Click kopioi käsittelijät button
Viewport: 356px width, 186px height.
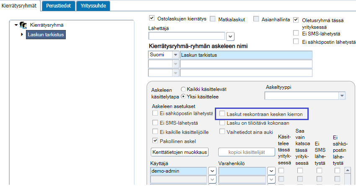(247, 152)
